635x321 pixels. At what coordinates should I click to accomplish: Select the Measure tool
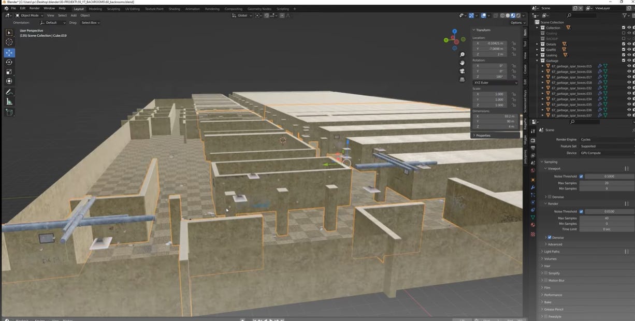[9, 101]
